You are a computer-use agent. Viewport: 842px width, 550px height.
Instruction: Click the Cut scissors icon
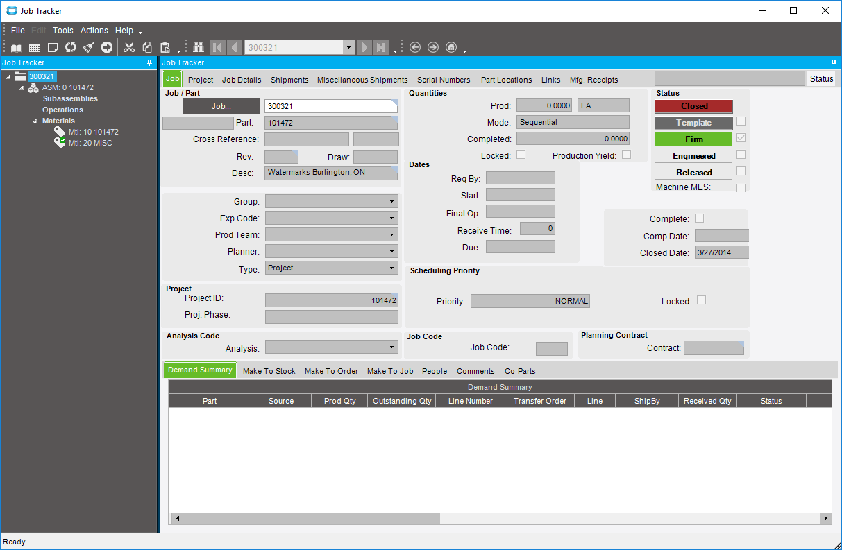click(128, 47)
